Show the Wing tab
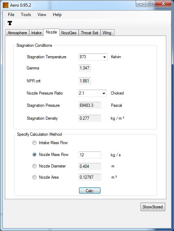 click(x=107, y=33)
